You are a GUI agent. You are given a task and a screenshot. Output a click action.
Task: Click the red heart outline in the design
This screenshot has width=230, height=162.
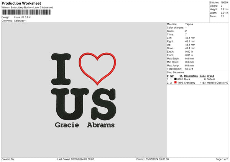point(97,68)
